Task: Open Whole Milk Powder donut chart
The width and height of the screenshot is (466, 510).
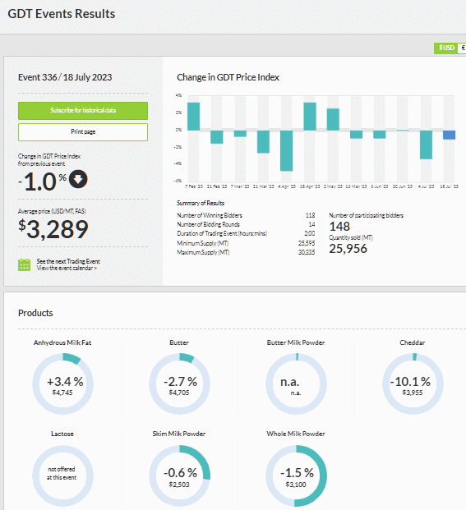Action: coord(296,476)
